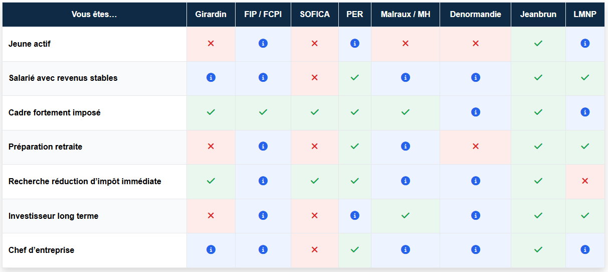Click info icon for Jeune actif LMNP

585,44
